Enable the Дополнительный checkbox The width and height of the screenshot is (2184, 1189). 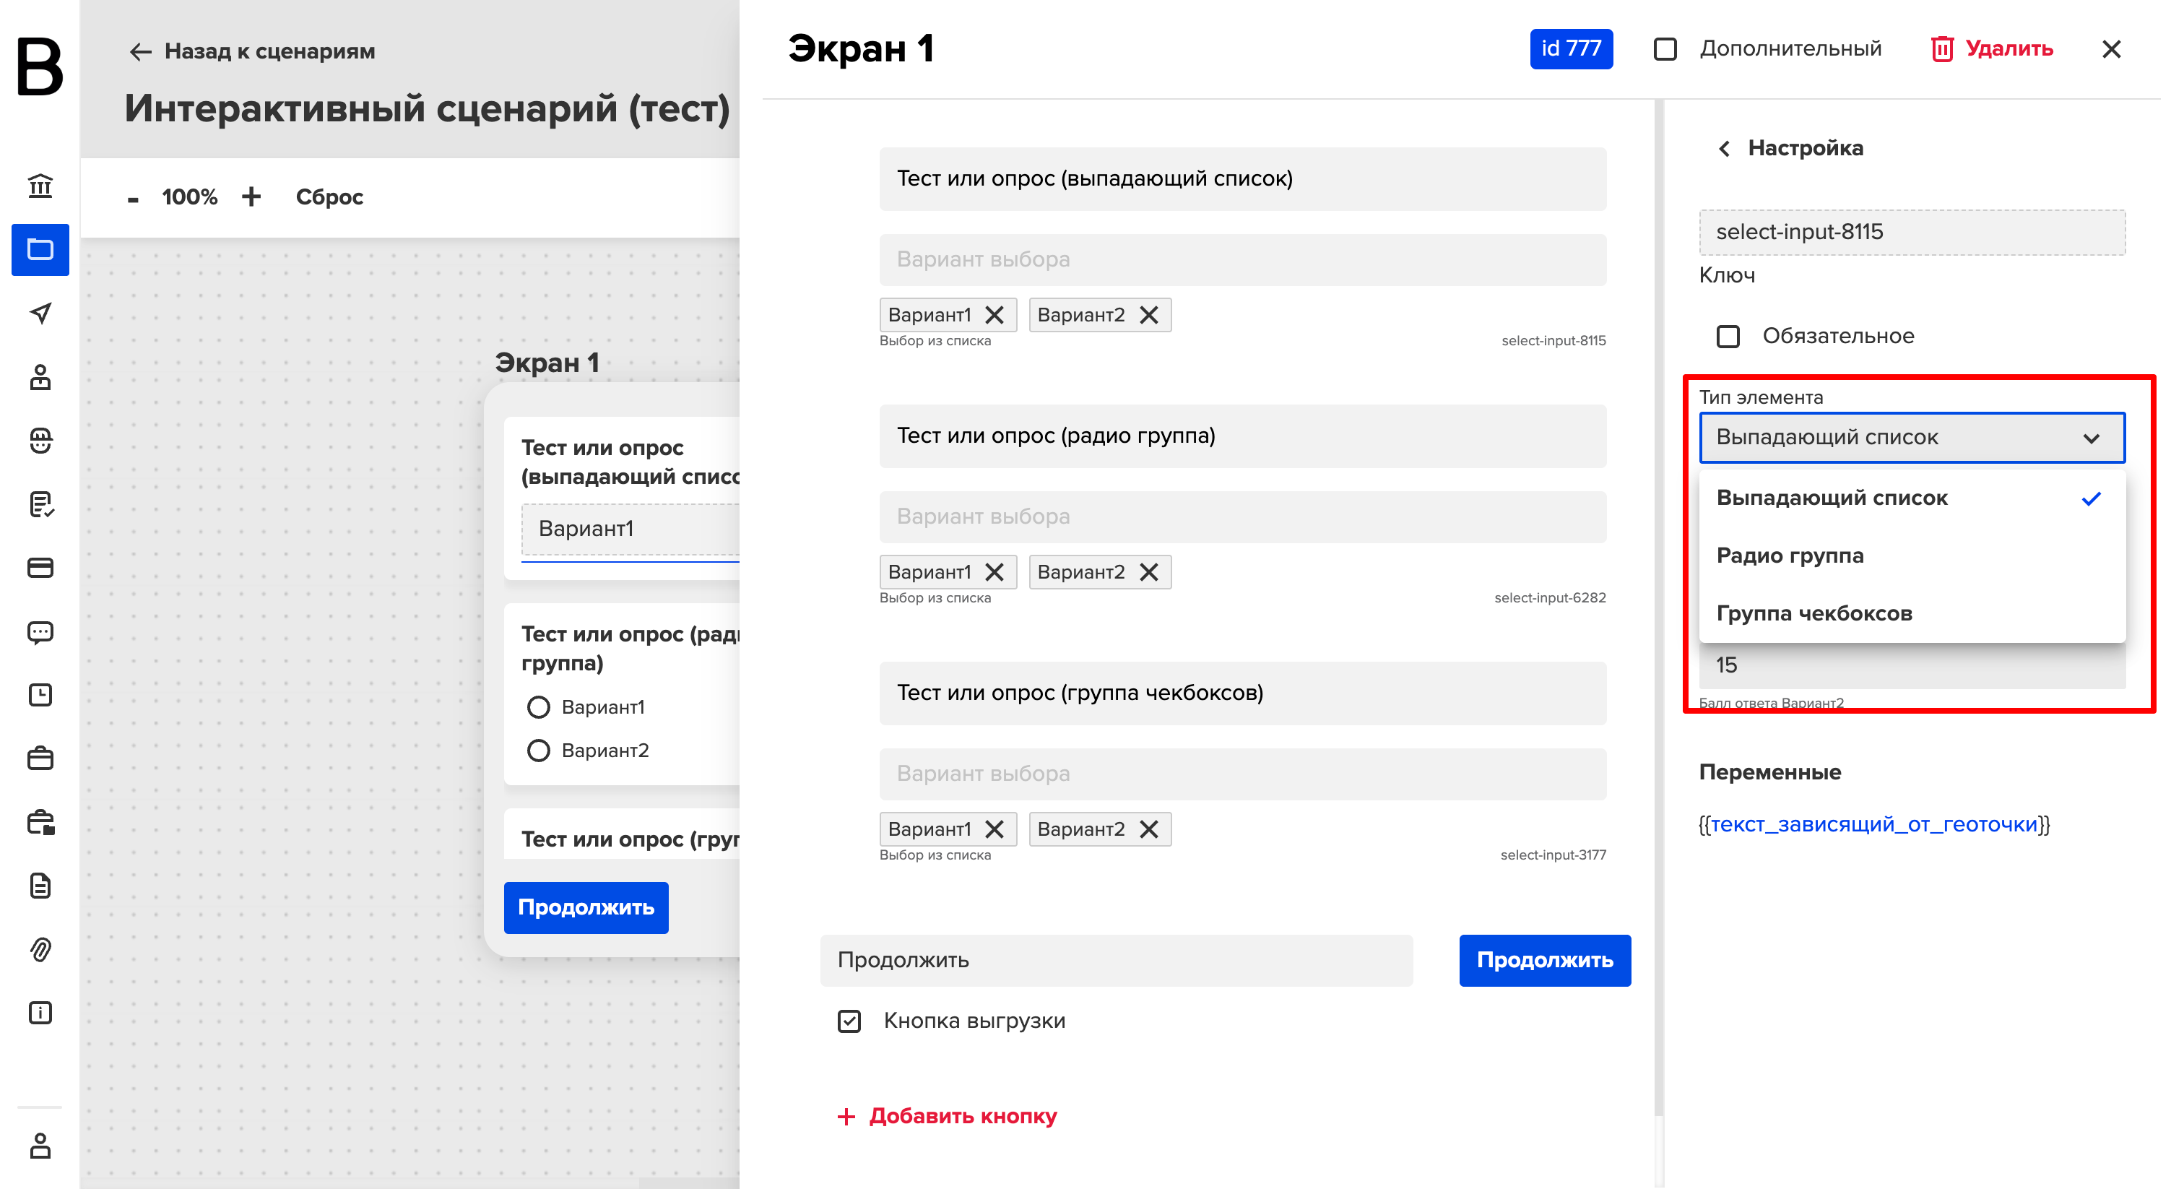1665,49
